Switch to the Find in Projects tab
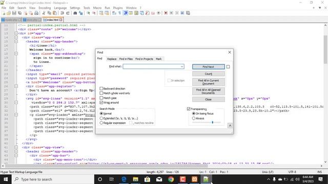328x184 pixels. (x=144, y=59)
